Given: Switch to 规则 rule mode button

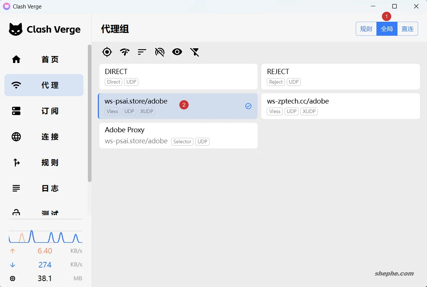Looking at the screenshot, I should pyautogui.click(x=366, y=29).
